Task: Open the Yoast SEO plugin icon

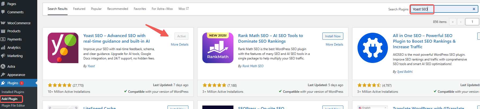Action: (x=63, y=48)
